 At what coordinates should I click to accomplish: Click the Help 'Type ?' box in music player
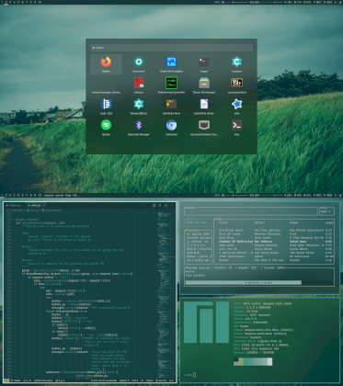pyautogui.click(x=326, y=211)
